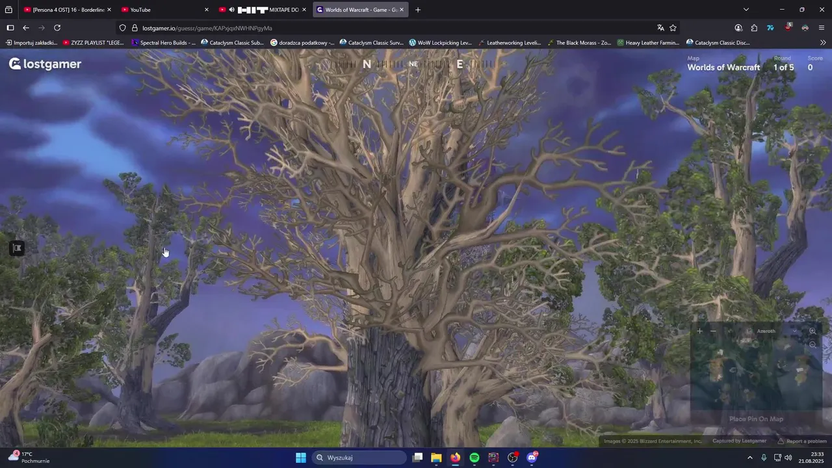Click the volume icon in system tray
This screenshot has width=832, height=468.
click(788, 458)
